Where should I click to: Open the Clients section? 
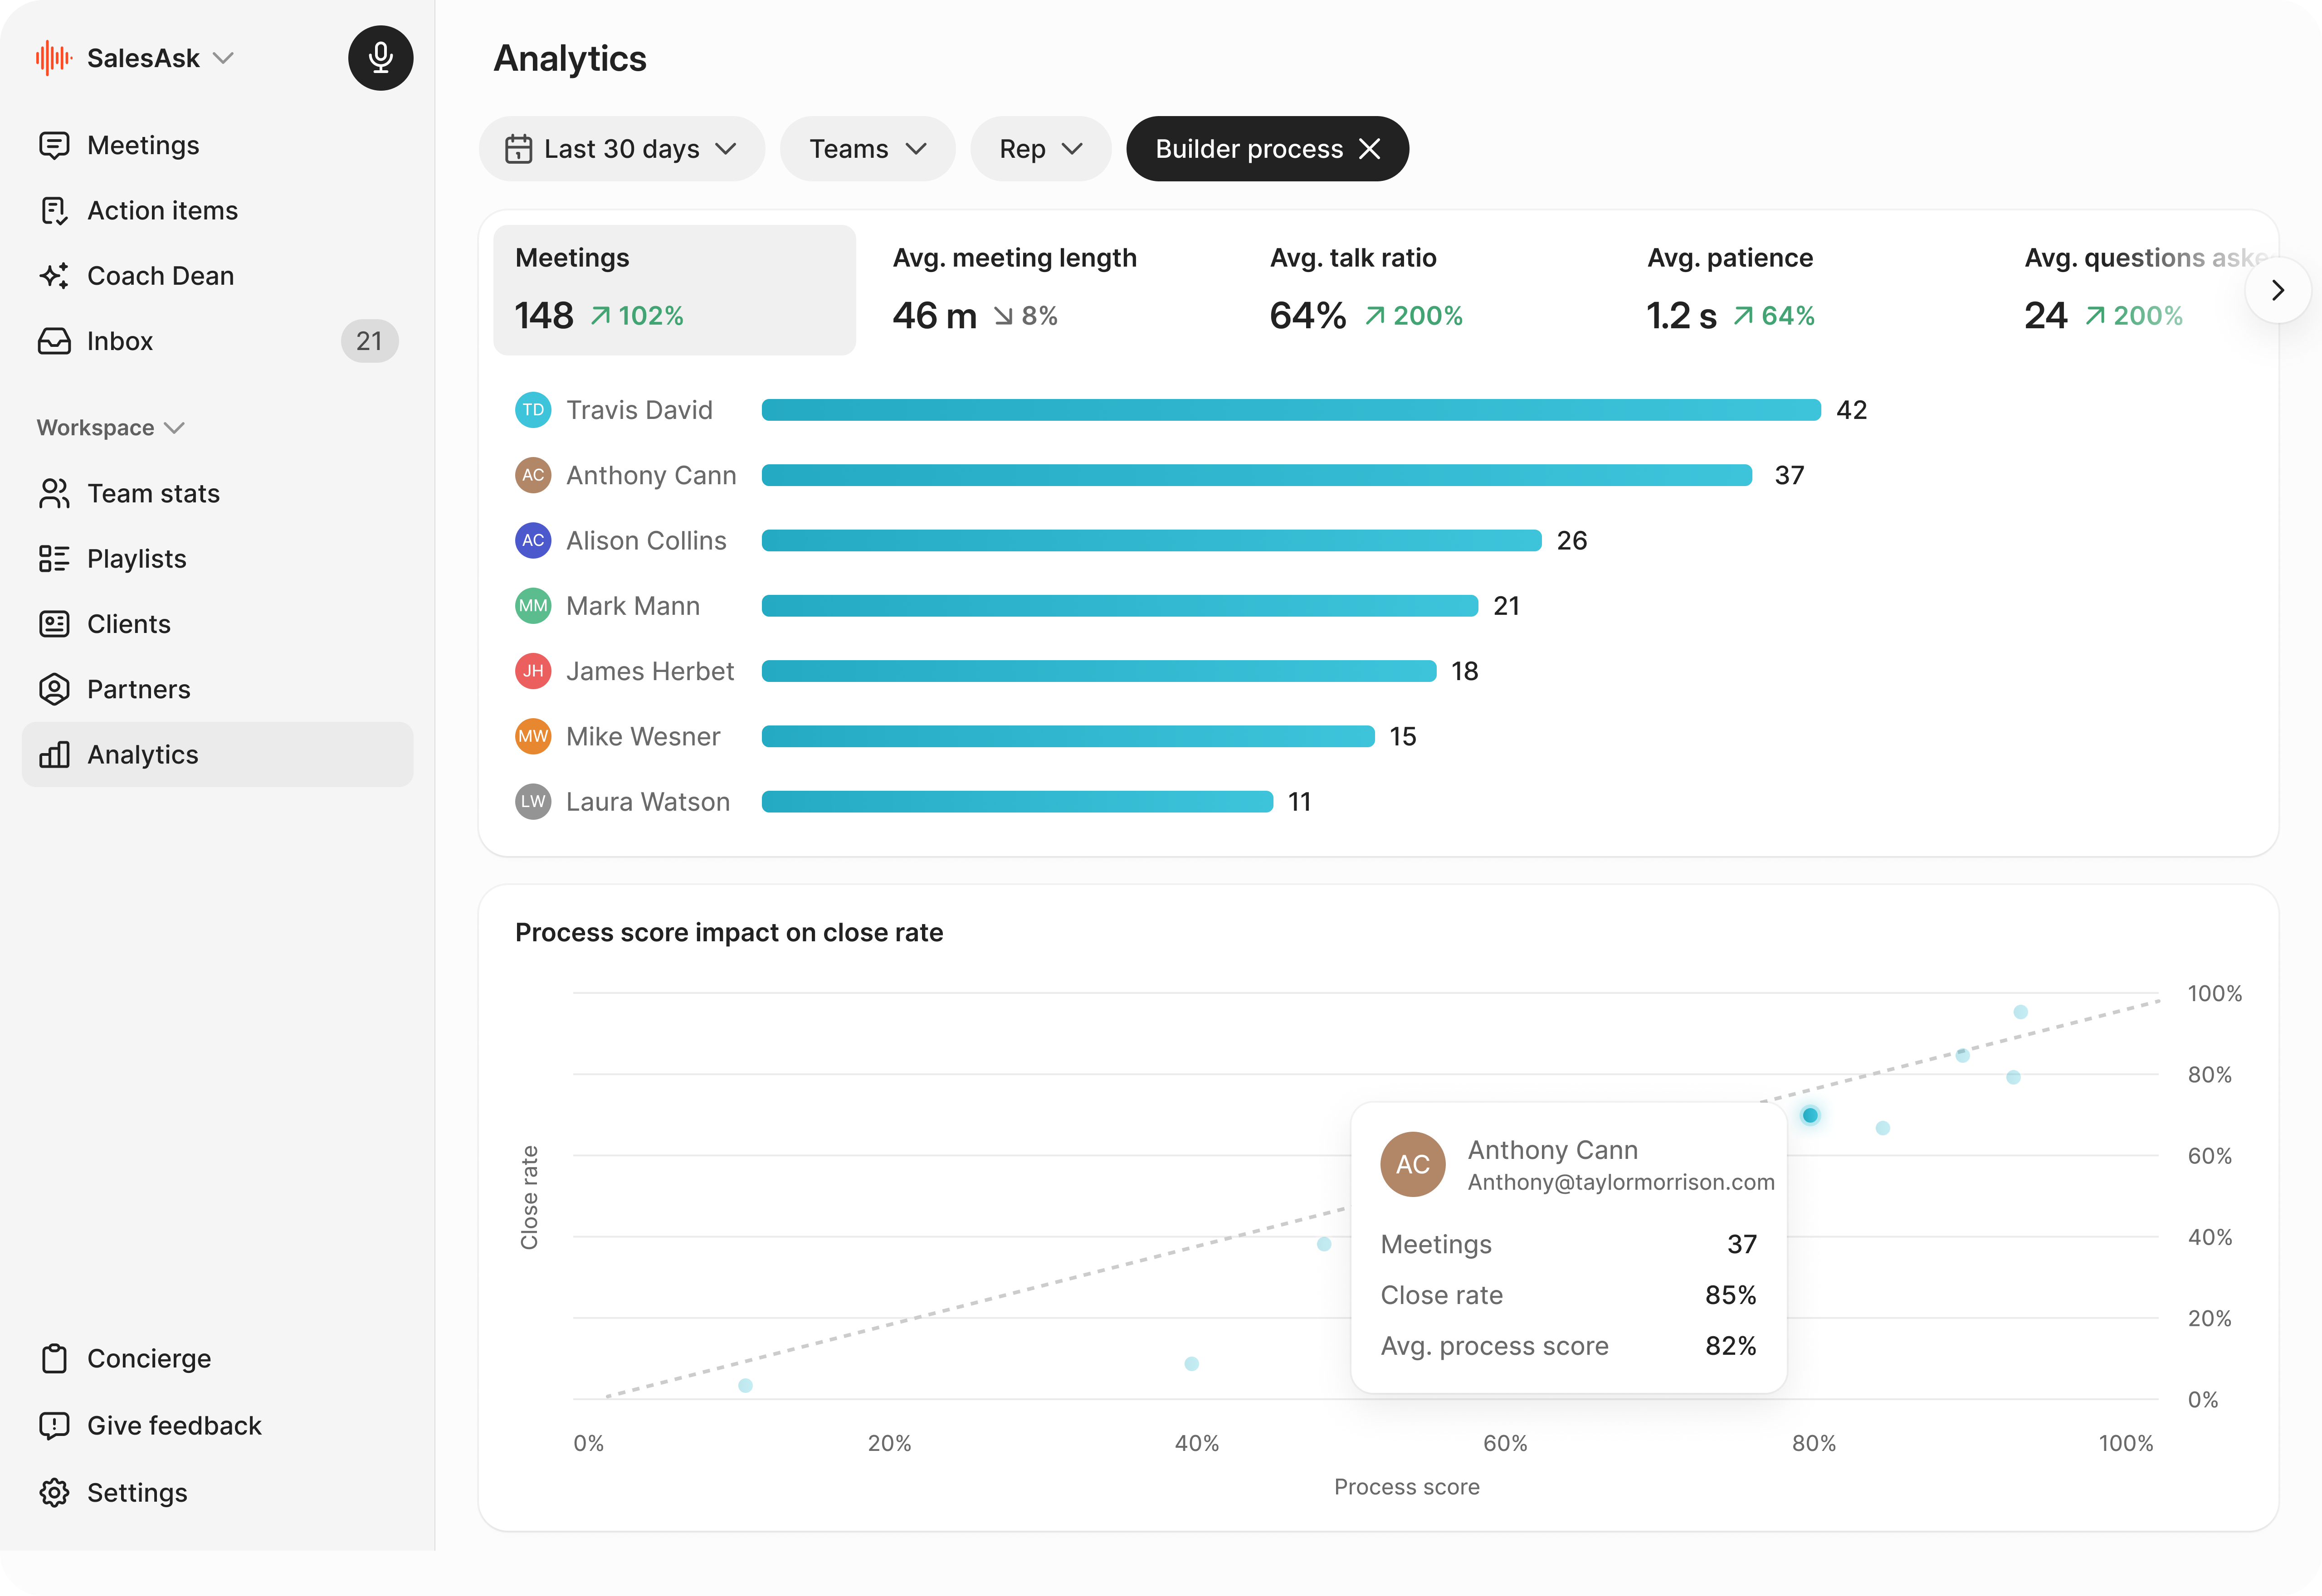128,624
